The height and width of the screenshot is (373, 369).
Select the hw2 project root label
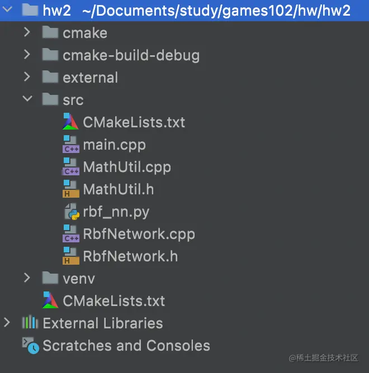click(56, 11)
